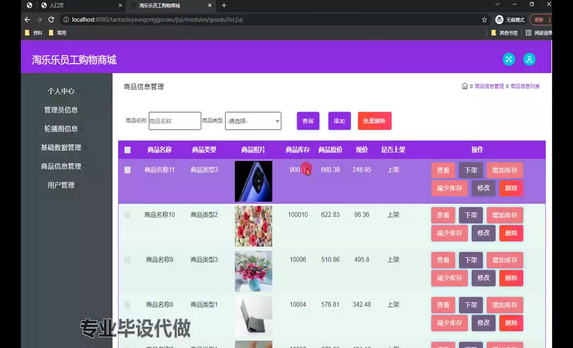Check the box for 商品名称11
Viewport: 573px width, 348px height.
tap(128, 170)
